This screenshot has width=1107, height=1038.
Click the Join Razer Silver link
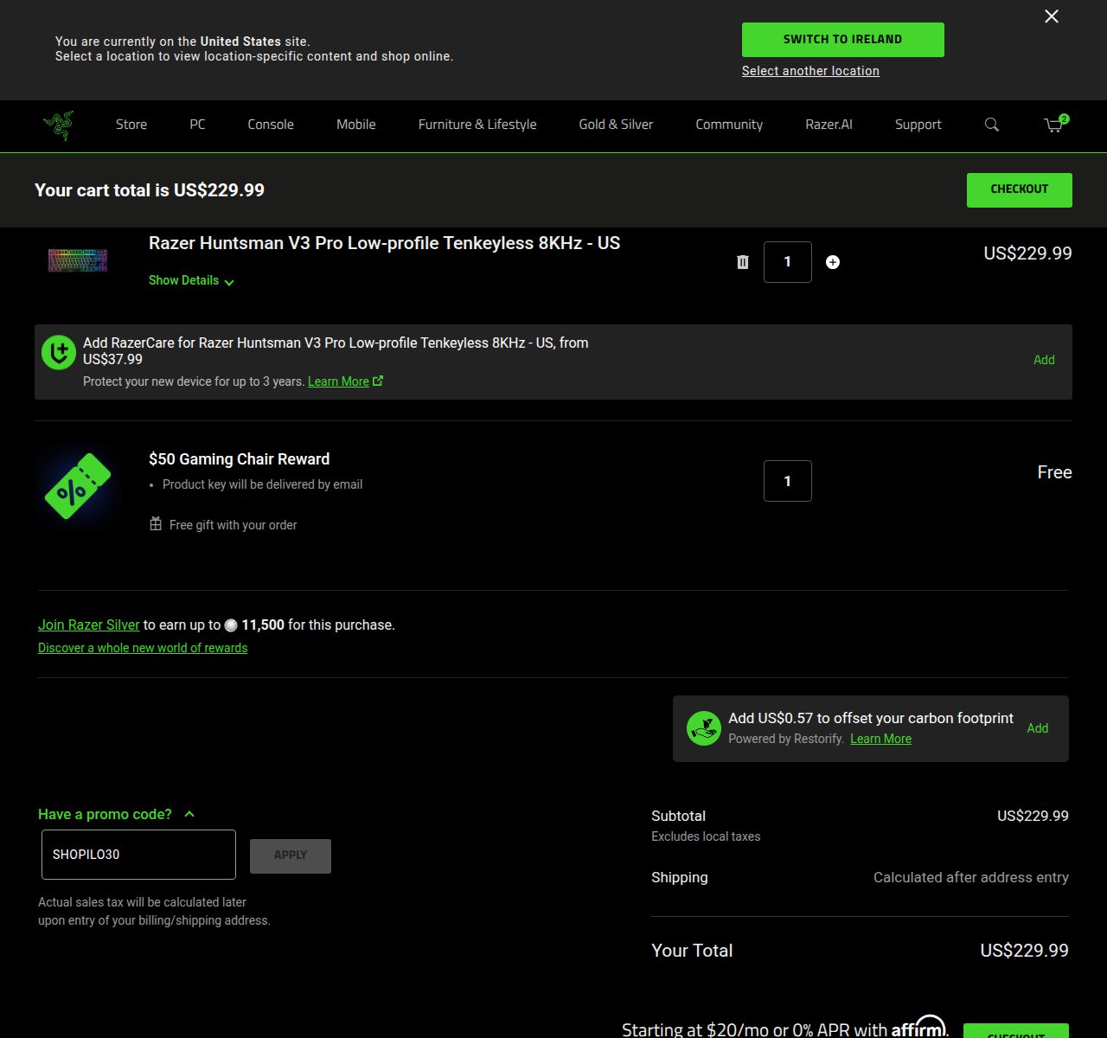click(89, 625)
